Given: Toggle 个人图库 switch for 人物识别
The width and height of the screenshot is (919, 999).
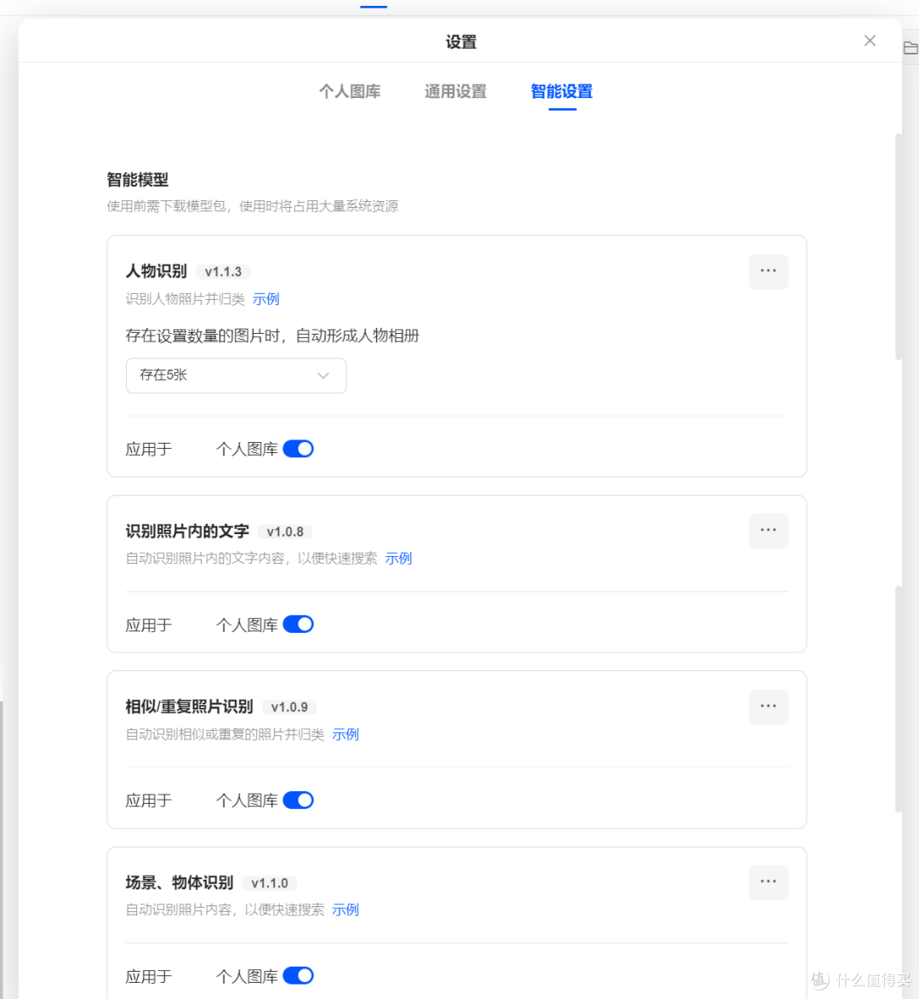Looking at the screenshot, I should (x=299, y=449).
